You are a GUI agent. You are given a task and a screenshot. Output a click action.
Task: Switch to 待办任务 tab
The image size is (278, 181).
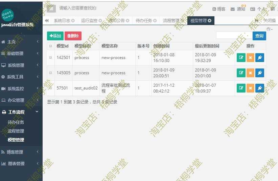click(144, 21)
